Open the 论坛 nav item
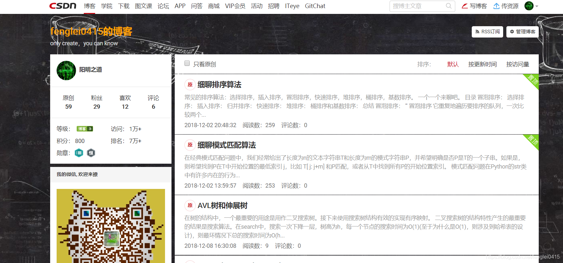The image size is (563, 263). click(x=163, y=6)
